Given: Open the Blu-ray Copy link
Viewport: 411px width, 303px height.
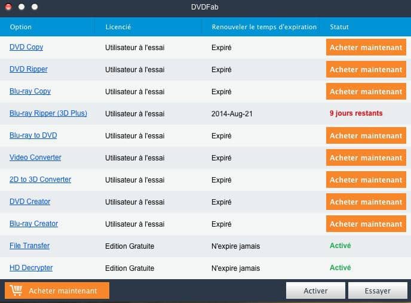Looking at the screenshot, I should pyautogui.click(x=30, y=91).
